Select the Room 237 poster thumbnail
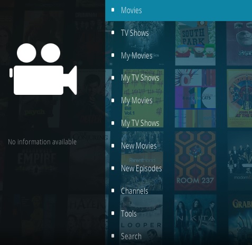The height and width of the screenshot is (245, 252). tap(195, 161)
